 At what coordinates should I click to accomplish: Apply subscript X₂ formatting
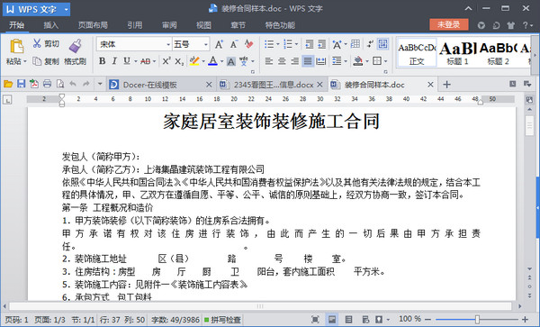[x=179, y=61]
